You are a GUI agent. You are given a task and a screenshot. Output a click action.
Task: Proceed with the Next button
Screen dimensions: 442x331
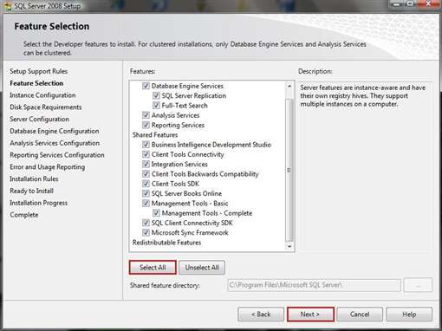pos(310,315)
